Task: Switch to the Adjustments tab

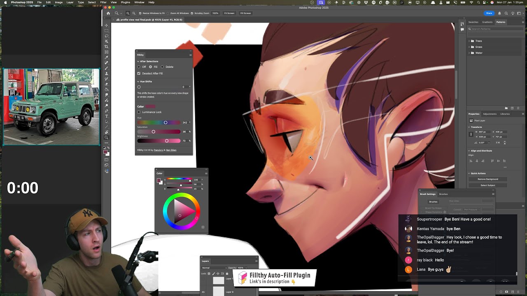Action: tap(490, 114)
